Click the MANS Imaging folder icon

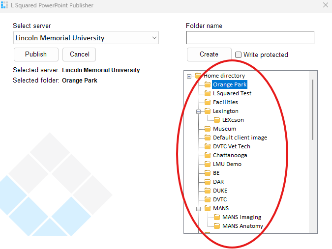[217, 217]
